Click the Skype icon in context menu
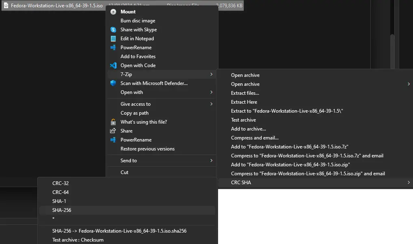The height and width of the screenshot is (244, 413). coord(113,30)
